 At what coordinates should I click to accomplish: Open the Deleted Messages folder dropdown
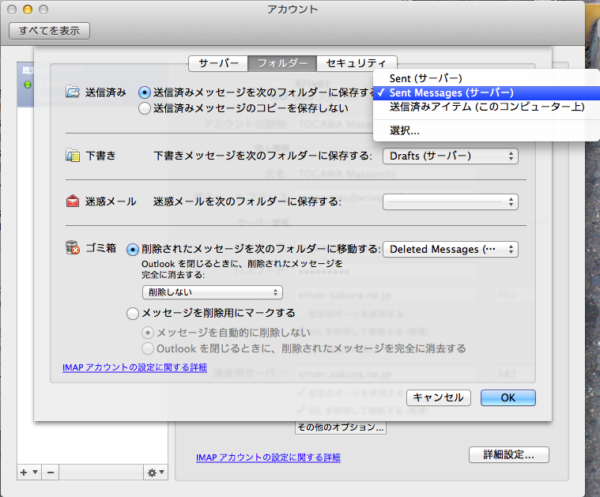450,249
